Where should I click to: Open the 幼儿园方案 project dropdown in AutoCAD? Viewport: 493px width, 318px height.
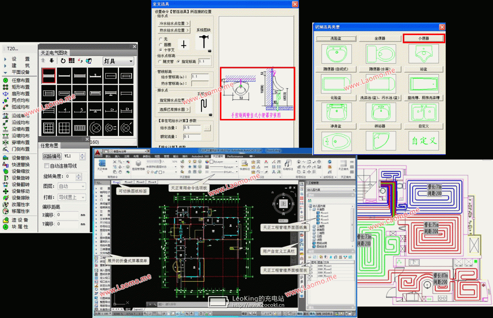coord(330,190)
